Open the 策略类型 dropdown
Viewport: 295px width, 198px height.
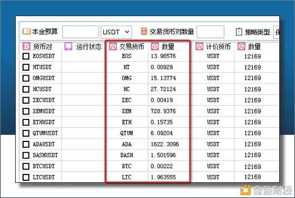pos(276,32)
